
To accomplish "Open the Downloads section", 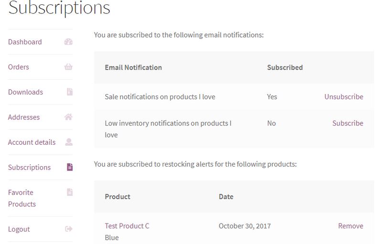I will pos(25,92).
